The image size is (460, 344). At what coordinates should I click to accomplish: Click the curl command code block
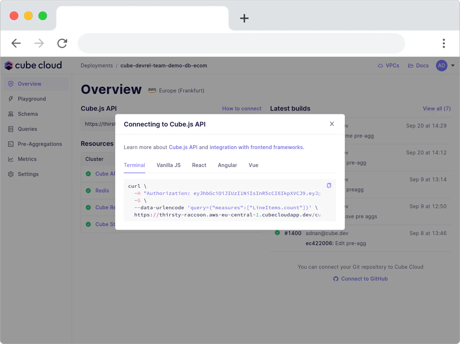pyautogui.click(x=230, y=200)
